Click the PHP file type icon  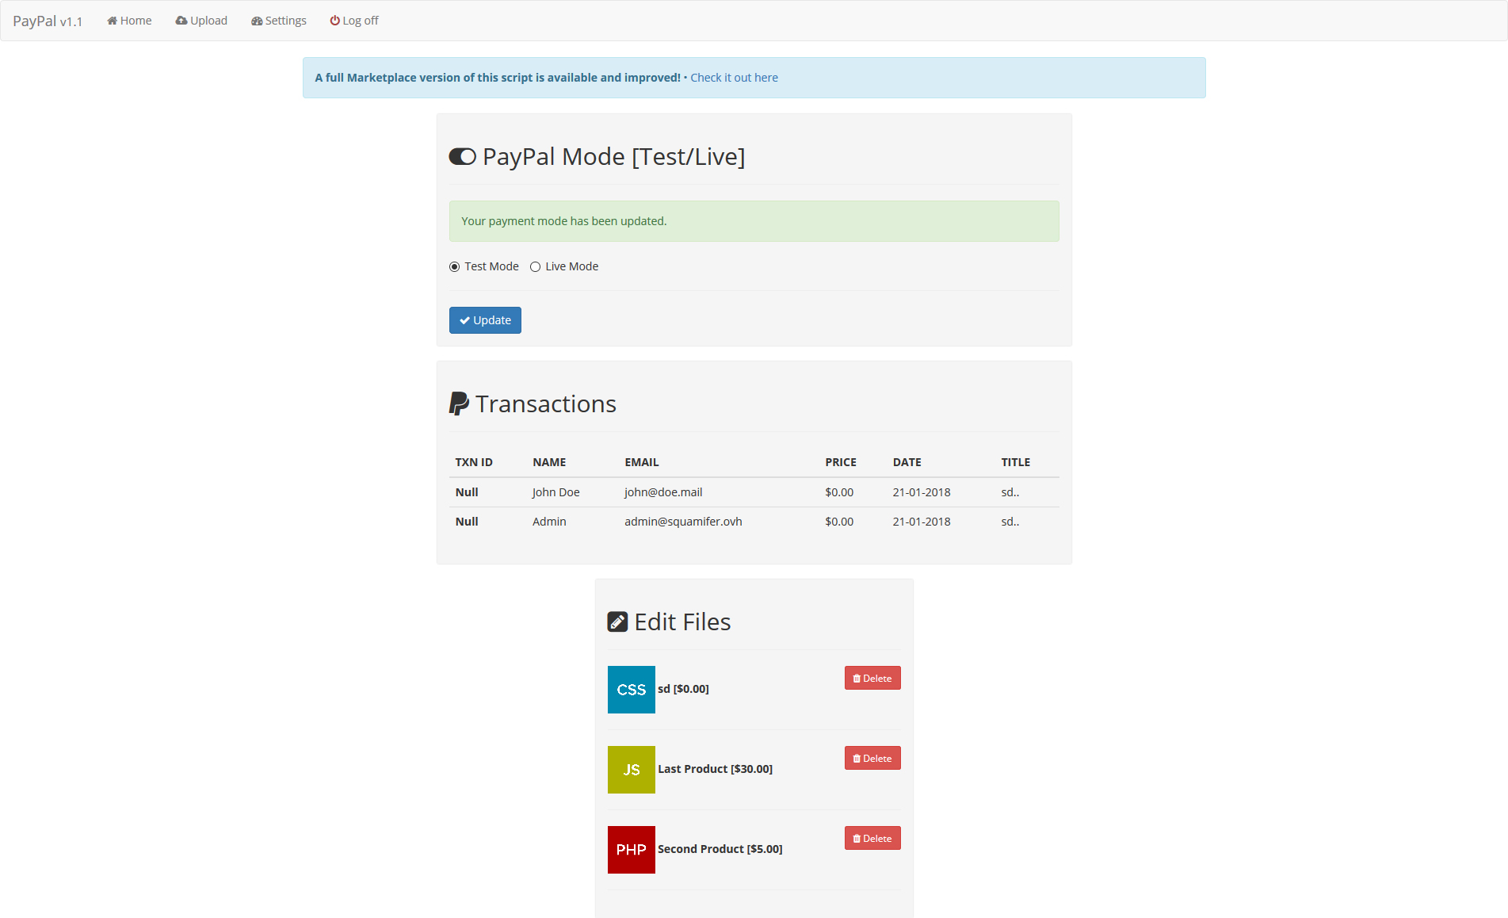[x=632, y=850]
